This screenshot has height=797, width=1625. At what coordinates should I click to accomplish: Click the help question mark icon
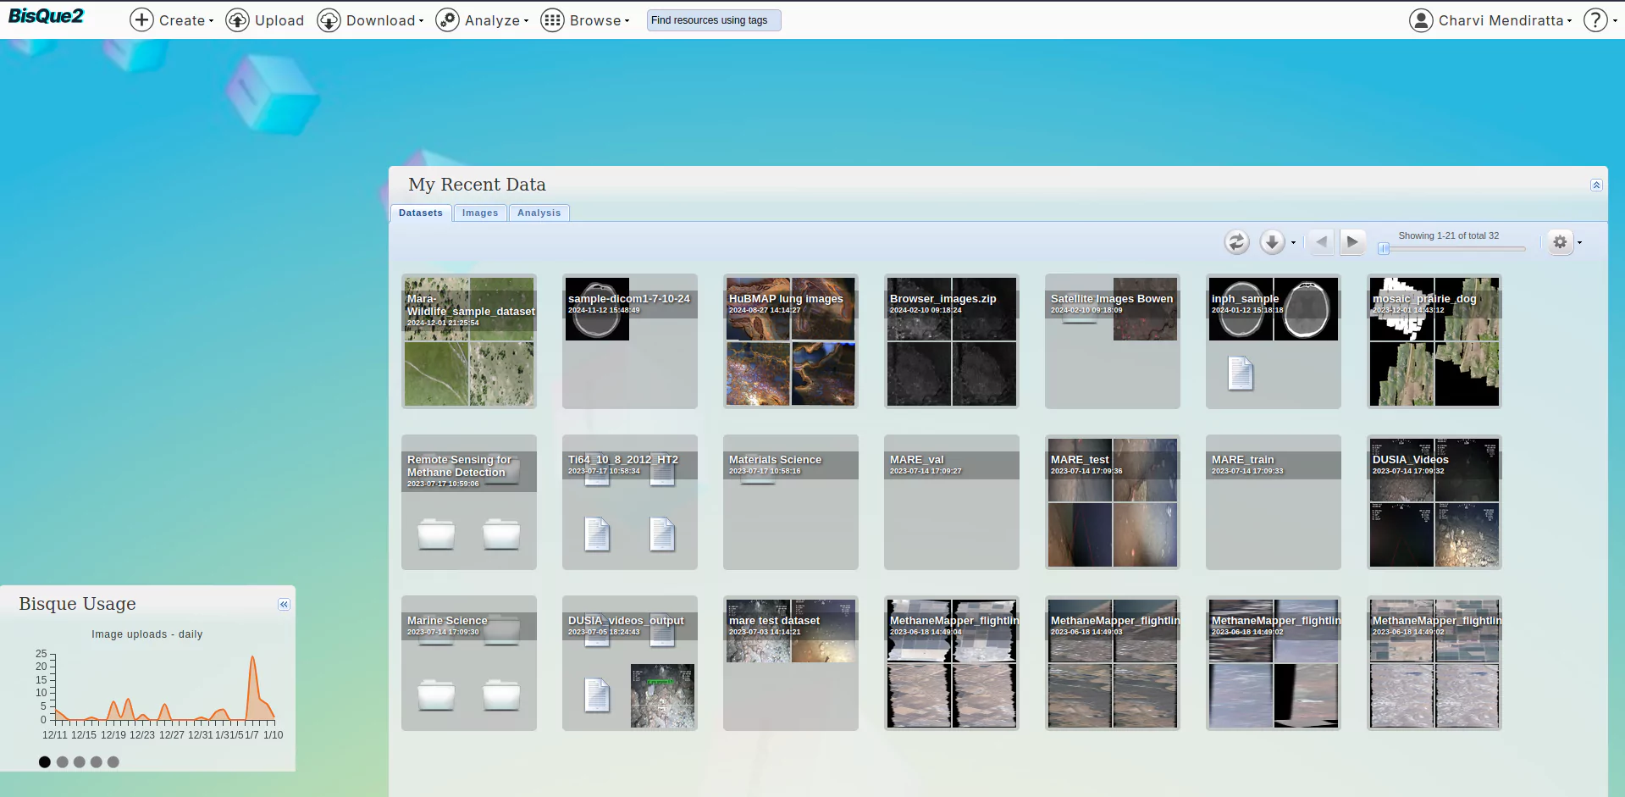pyautogui.click(x=1595, y=20)
